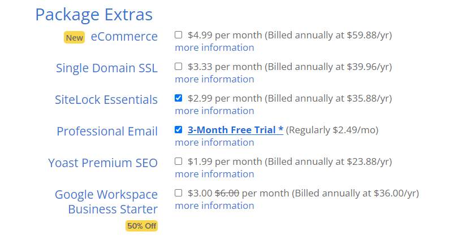Uncheck SiteLock Essentials checkbox
The width and height of the screenshot is (471, 236).
click(179, 98)
